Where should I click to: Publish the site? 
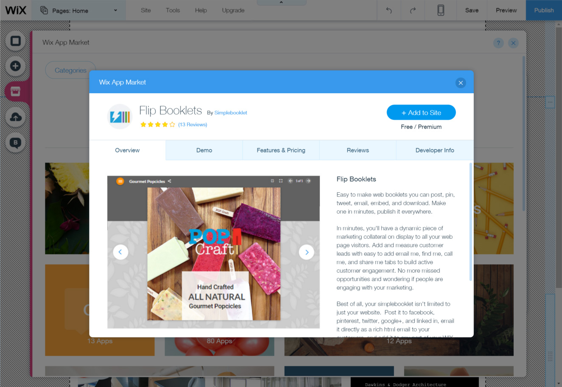click(544, 10)
